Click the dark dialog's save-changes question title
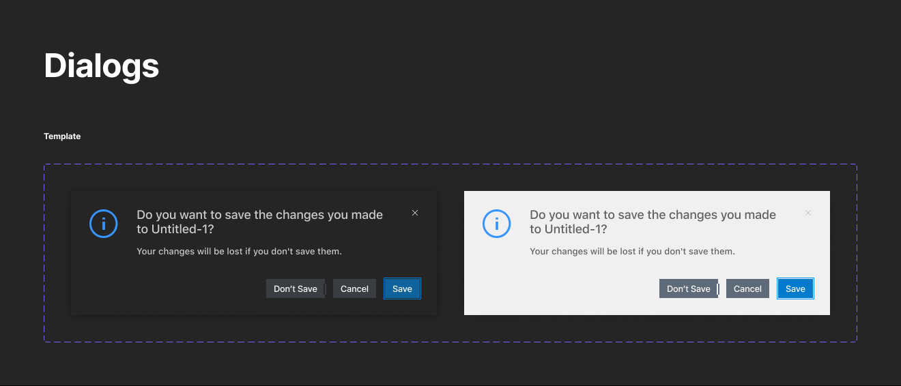 click(x=259, y=216)
